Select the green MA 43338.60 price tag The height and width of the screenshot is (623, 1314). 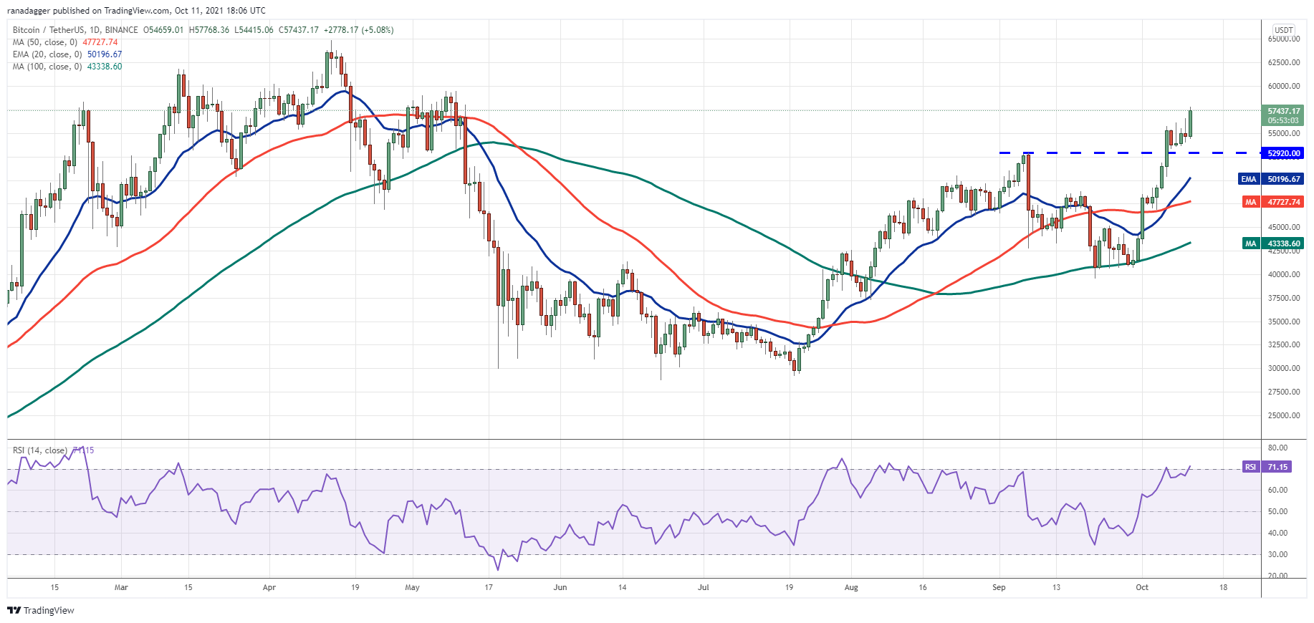pyautogui.click(x=1272, y=243)
